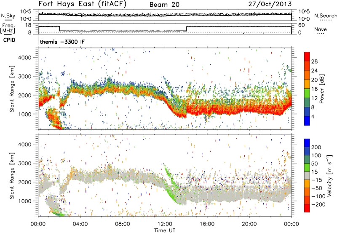This screenshot has width=337, height=233.
Task: Click the '-15' value on Velocity colorbar
Action: pos(317,180)
